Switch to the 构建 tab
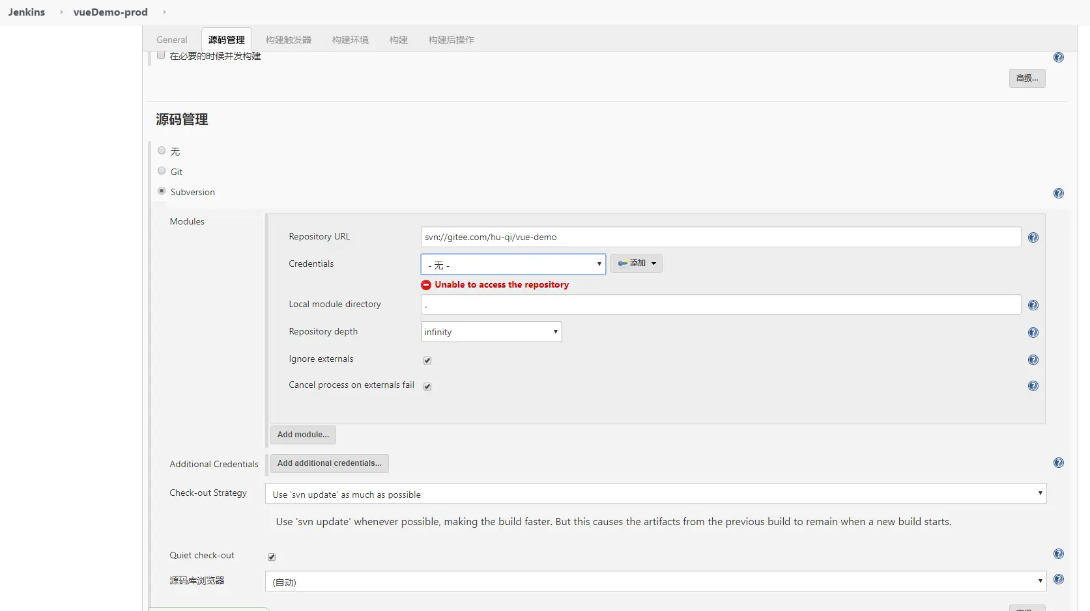The height and width of the screenshot is (611, 1090). pos(399,40)
